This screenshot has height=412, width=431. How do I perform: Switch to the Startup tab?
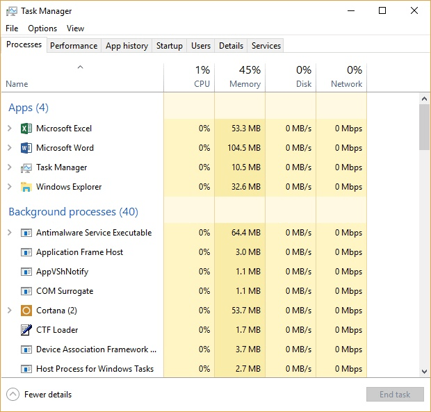point(170,46)
